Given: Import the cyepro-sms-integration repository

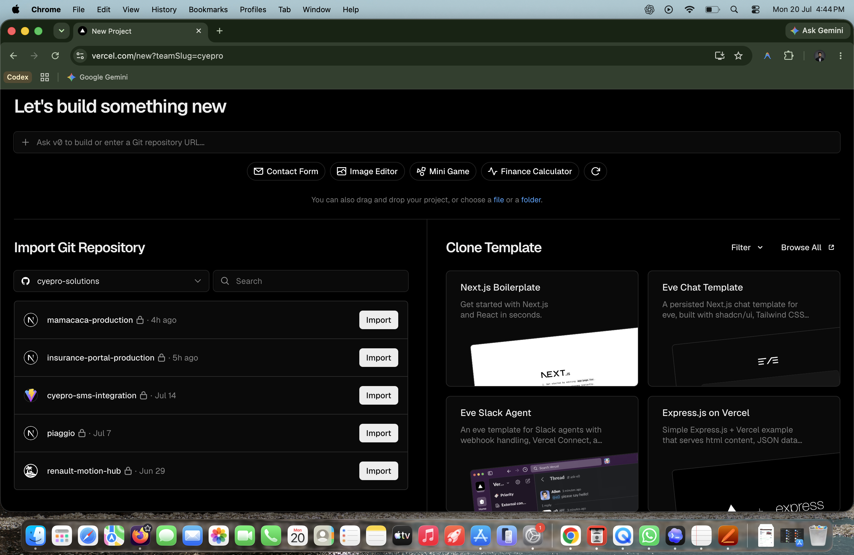Looking at the screenshot, I should [x=378, y=395].
